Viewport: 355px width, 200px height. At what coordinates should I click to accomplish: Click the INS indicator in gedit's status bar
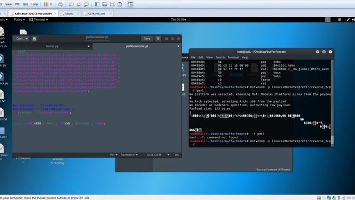(176, 155)
